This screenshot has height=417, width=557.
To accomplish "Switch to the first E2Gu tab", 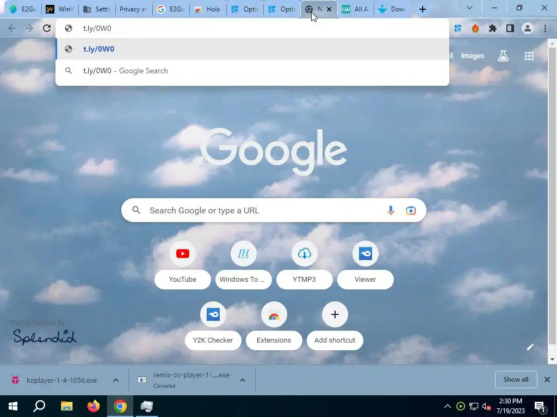I will [22, 9].
